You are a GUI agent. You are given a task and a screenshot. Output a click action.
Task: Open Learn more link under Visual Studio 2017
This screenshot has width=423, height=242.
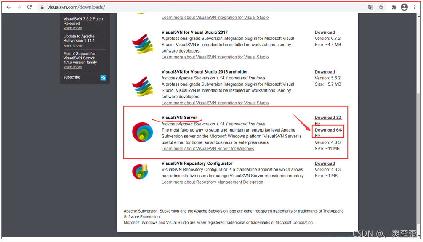[x=215, y=57]
